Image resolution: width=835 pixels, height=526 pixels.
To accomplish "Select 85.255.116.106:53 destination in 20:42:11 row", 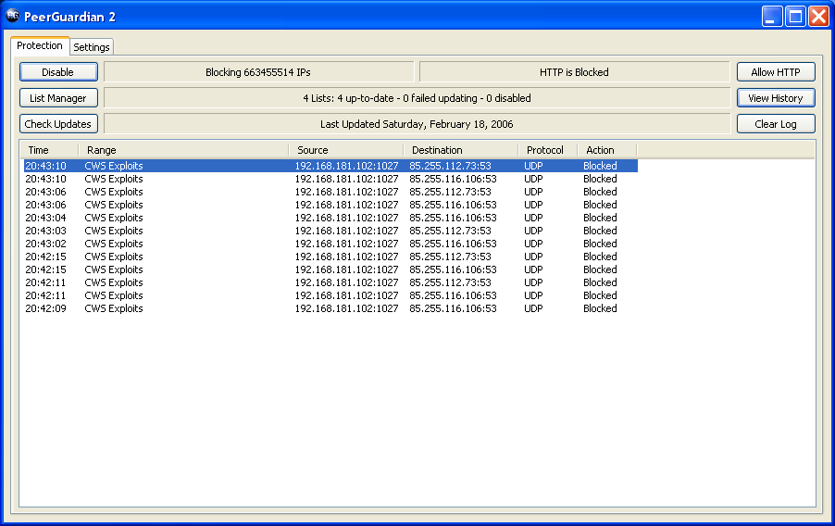I will [x=454, y=295].
